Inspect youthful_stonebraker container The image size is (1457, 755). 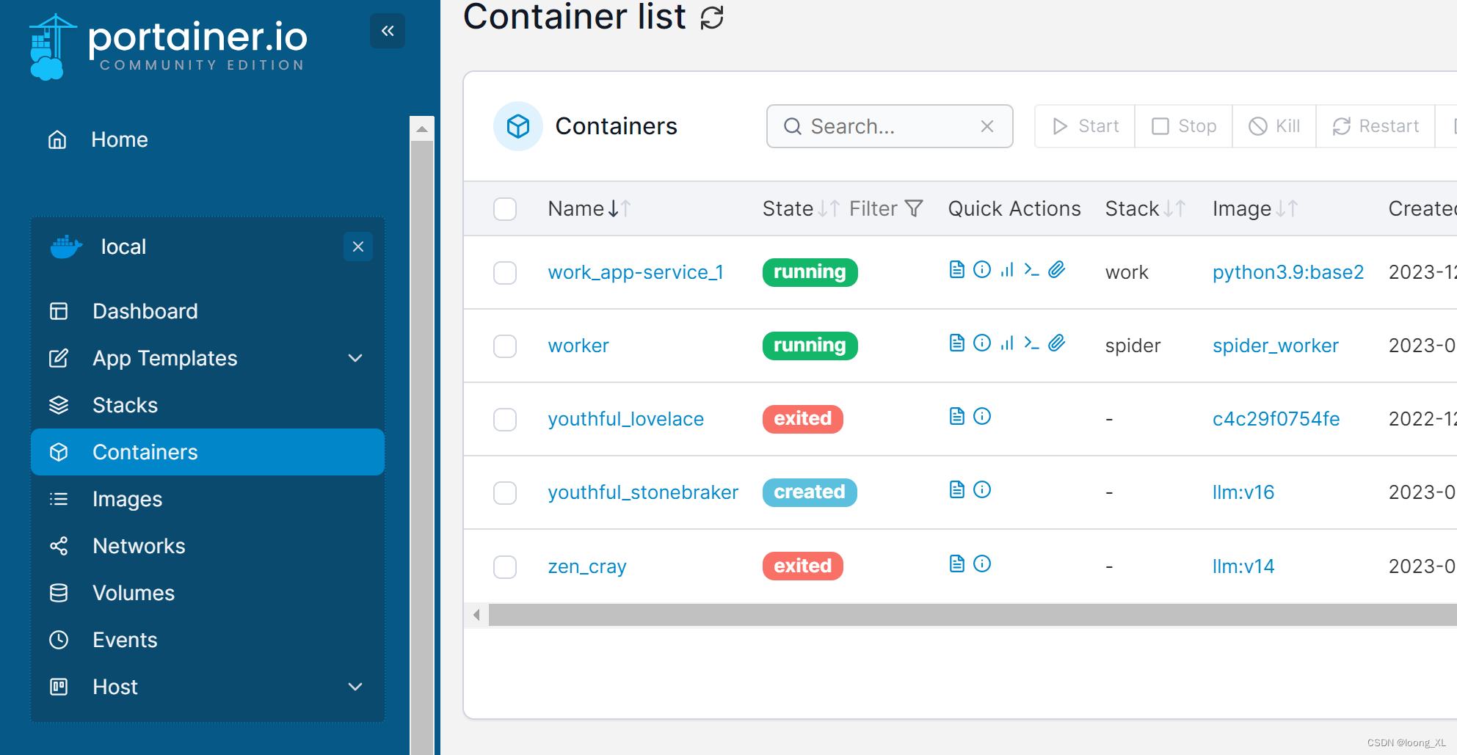(x=982, y=490)
